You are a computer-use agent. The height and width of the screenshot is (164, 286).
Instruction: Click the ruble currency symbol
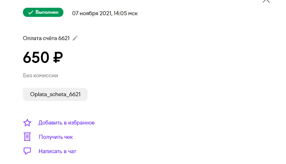[x=58, y=57]
